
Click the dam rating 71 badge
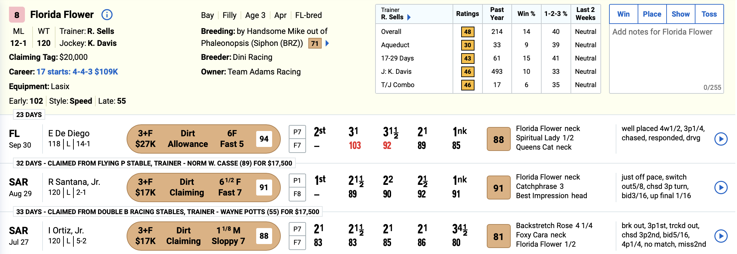pyautogui.click(x=315, y=43)
